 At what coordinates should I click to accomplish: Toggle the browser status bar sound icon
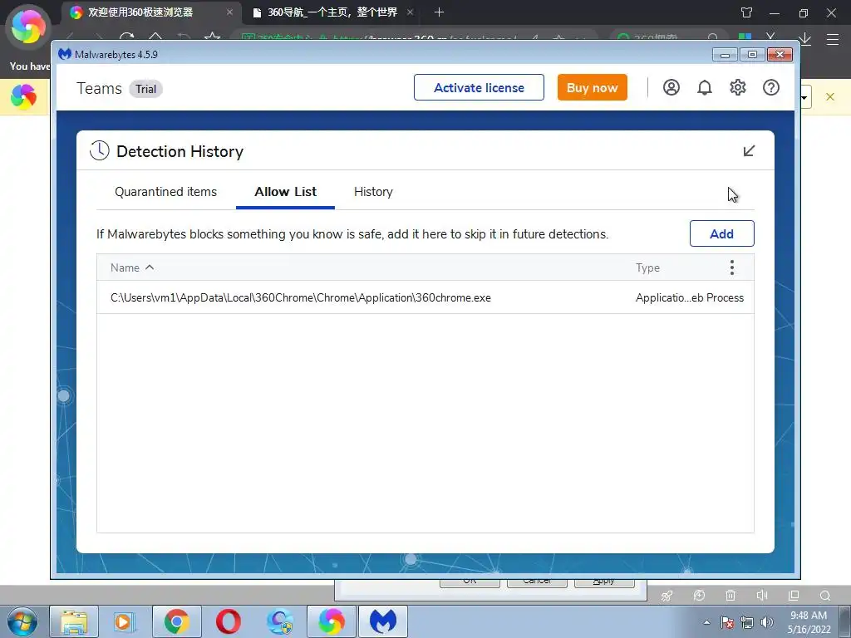click(x=762, y=595)
